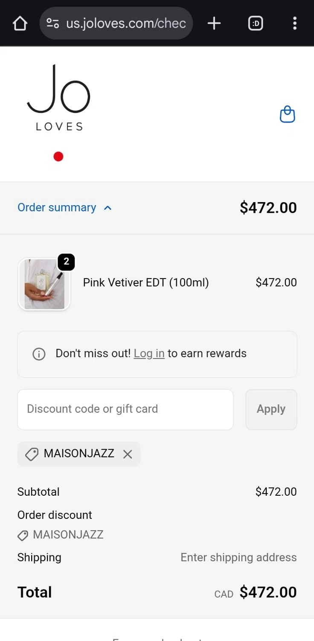
Task: Tap the red dot under the logo
Action: point(58,157)
